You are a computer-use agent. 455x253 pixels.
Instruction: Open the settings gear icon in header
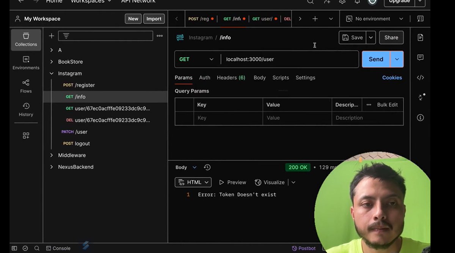coord(342,2)
